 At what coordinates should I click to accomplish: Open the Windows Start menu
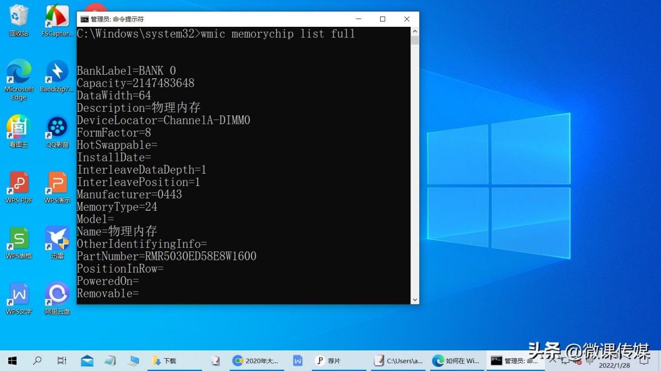[12, 361]
